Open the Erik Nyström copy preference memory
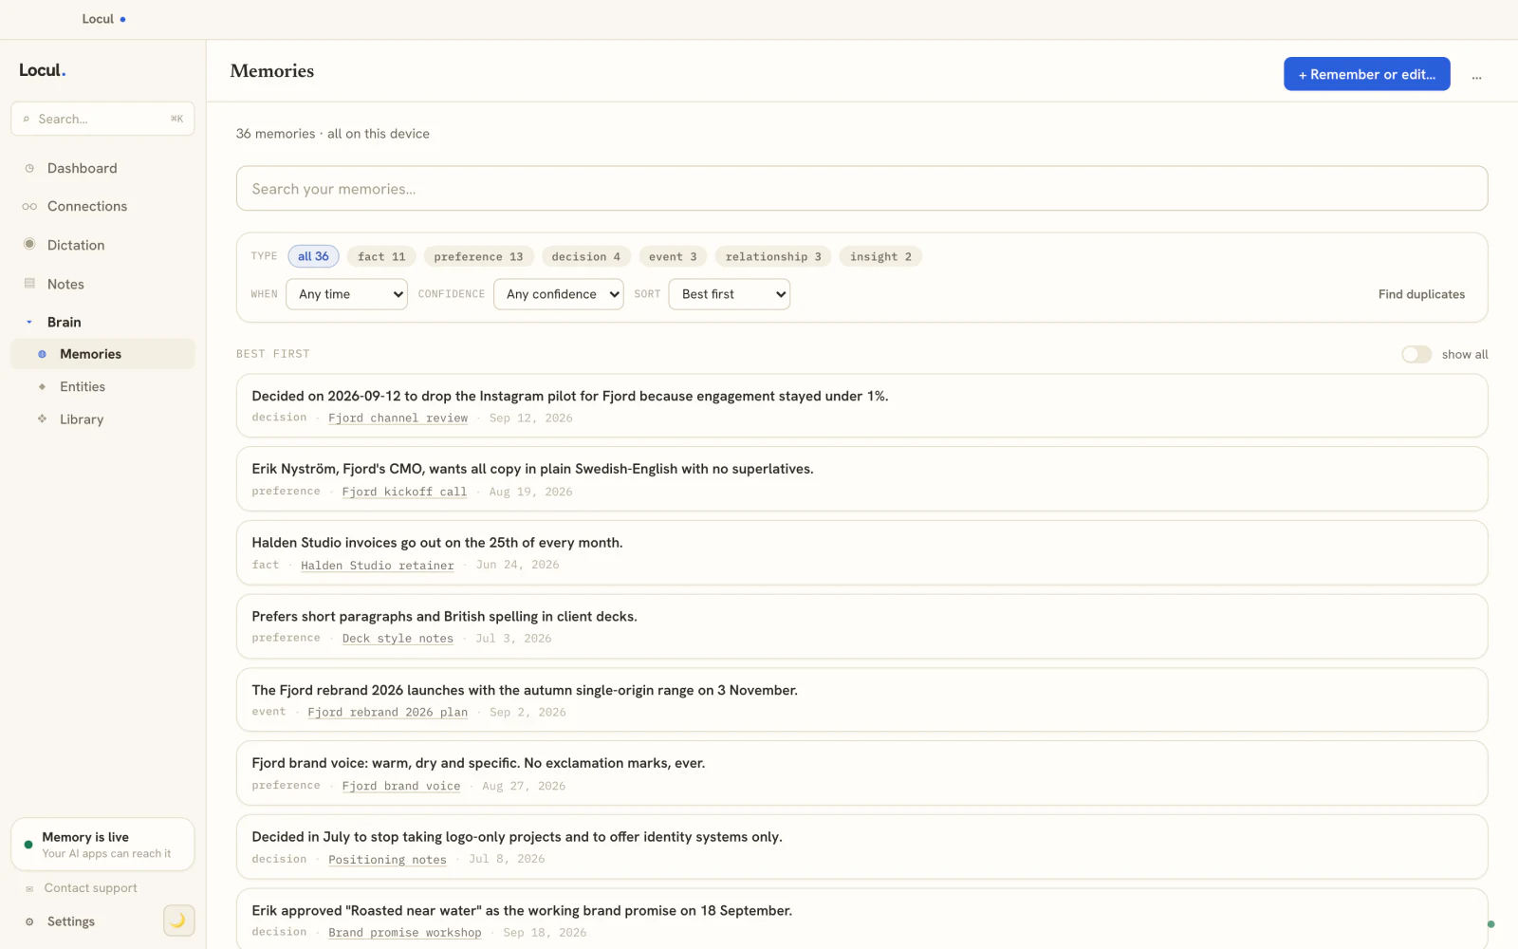The height and width of the screenshot is (949, 1518). coord(861,479)
